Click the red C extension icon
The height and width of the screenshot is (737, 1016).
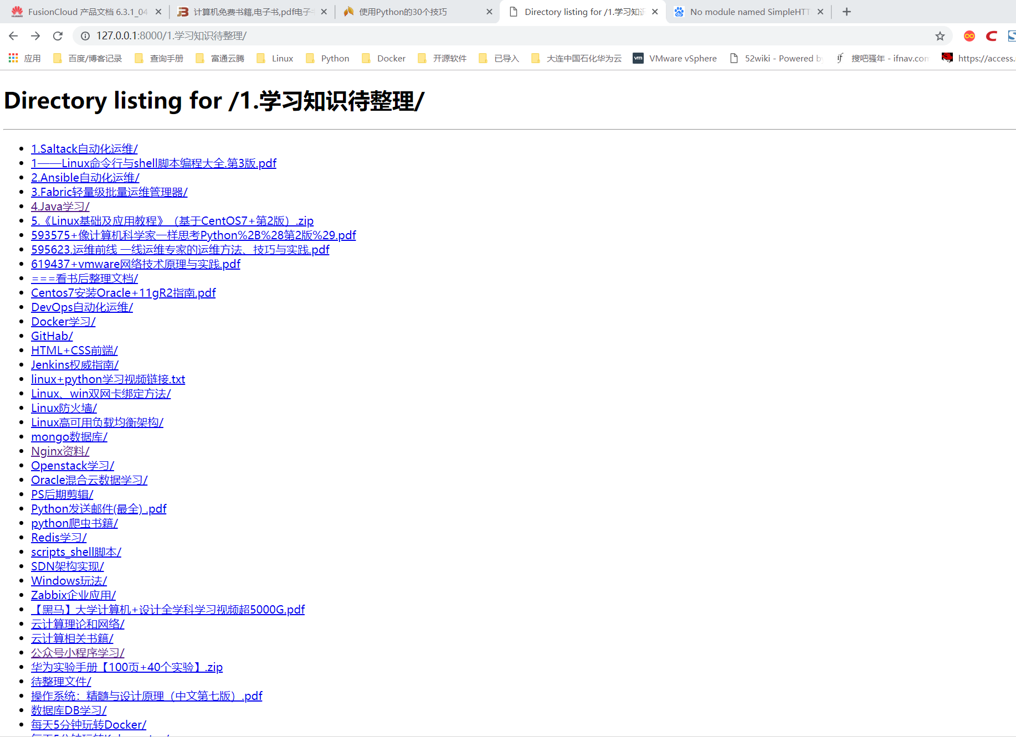(x=992, y=36)
